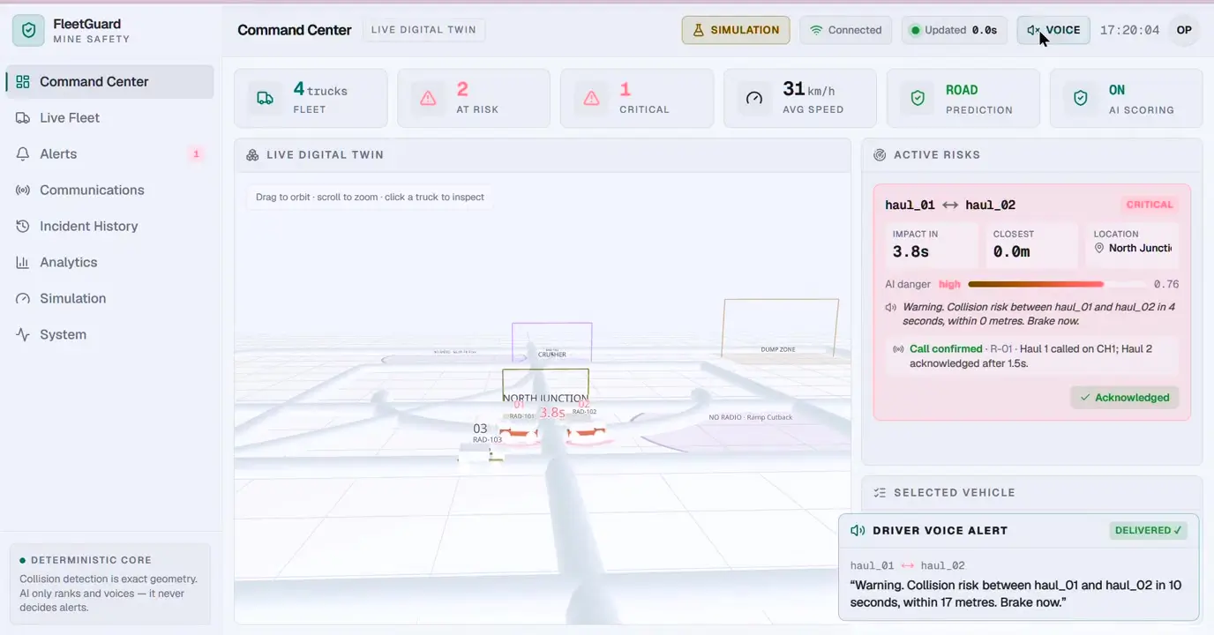Image resolution: width=1214 pixels, height=635 pixels.
Task: Click the FleetGuard shield logo icon
Action: [28, 31]
